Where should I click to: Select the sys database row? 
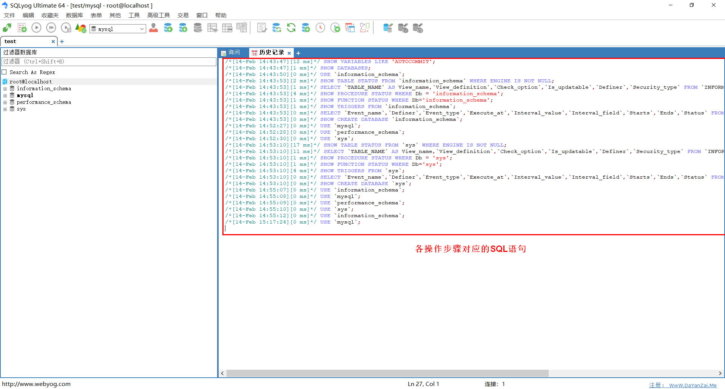21,109
